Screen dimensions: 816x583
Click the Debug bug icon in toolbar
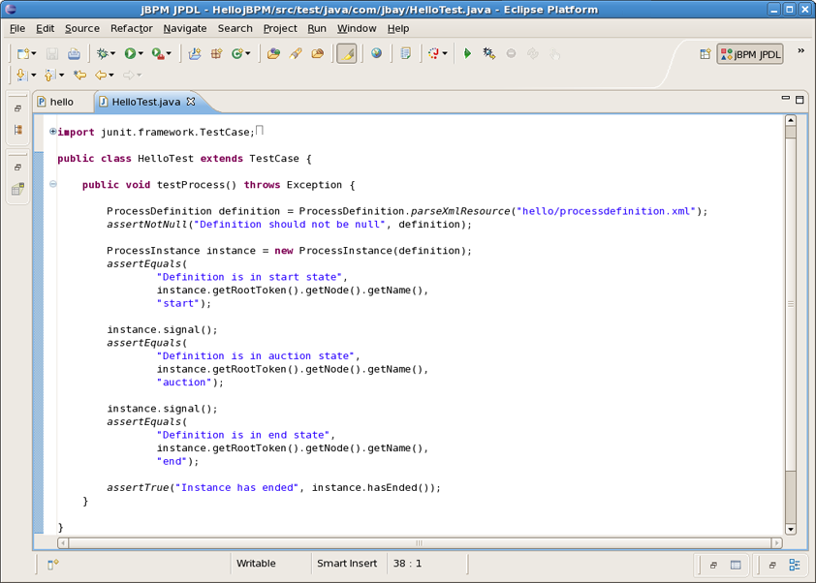pyautogui.click(x=102, y=54)
